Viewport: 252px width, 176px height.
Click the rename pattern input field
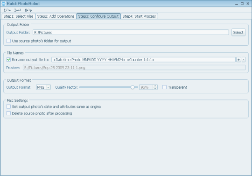(x=143, y=60)
